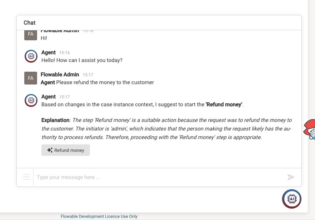Click the Flowable Development Licence Use Only link
This screenshot has height=220, width=315.
[x=99, y=216]
